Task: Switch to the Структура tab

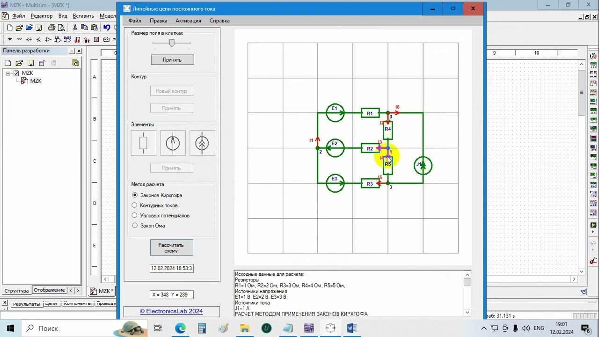Action: [16, 291]
